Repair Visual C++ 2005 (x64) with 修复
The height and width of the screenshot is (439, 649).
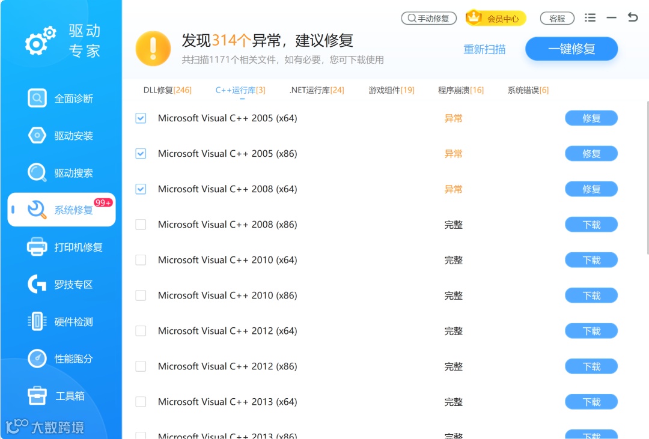coord(591,118)
